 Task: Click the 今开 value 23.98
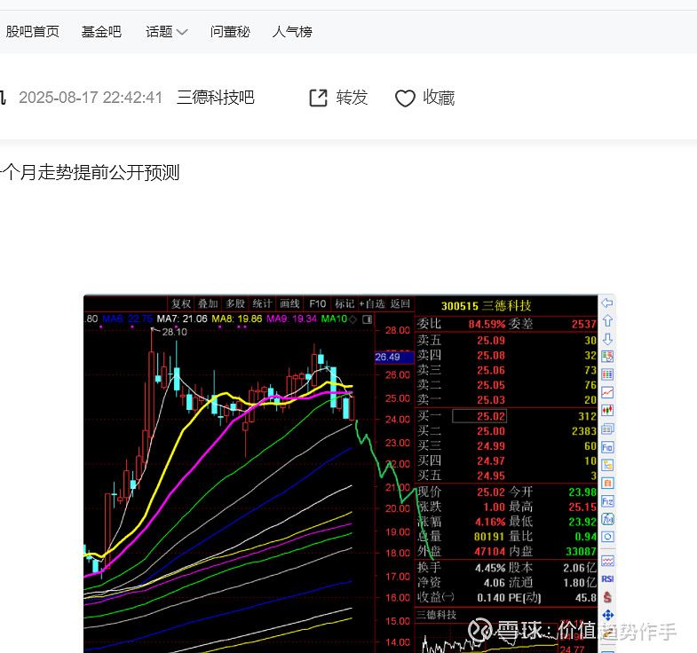582,492
